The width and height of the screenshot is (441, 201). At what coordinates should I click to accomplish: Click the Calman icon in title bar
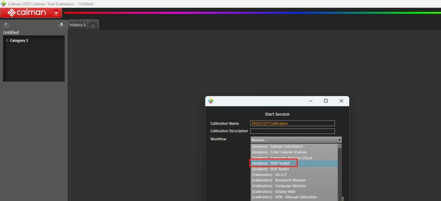tap(3, 3)
